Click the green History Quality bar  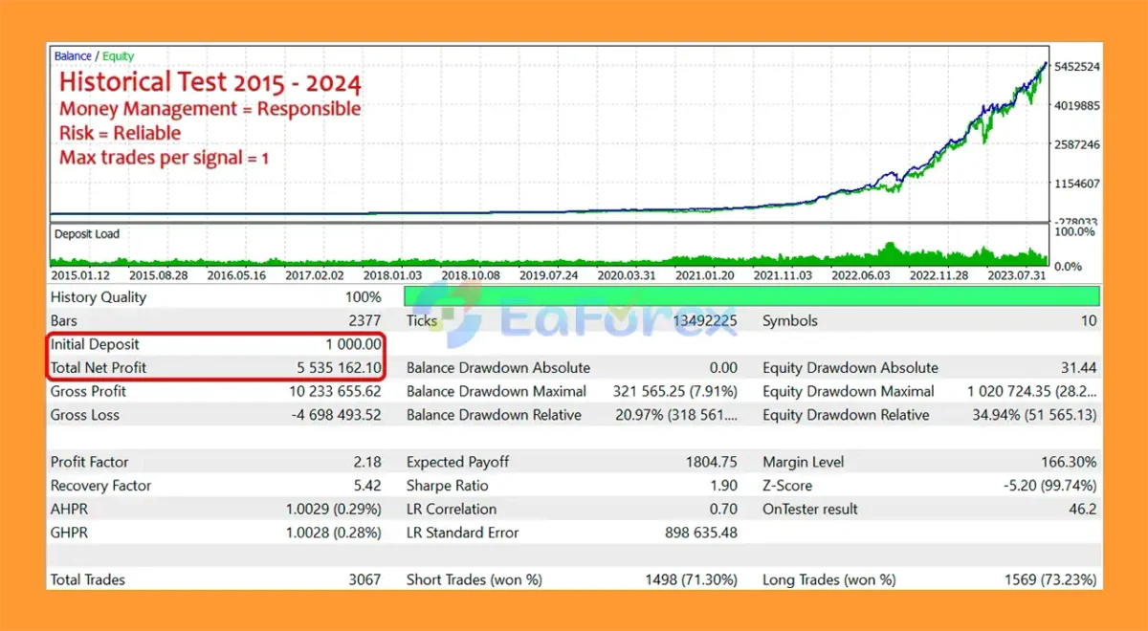(752, 296)
